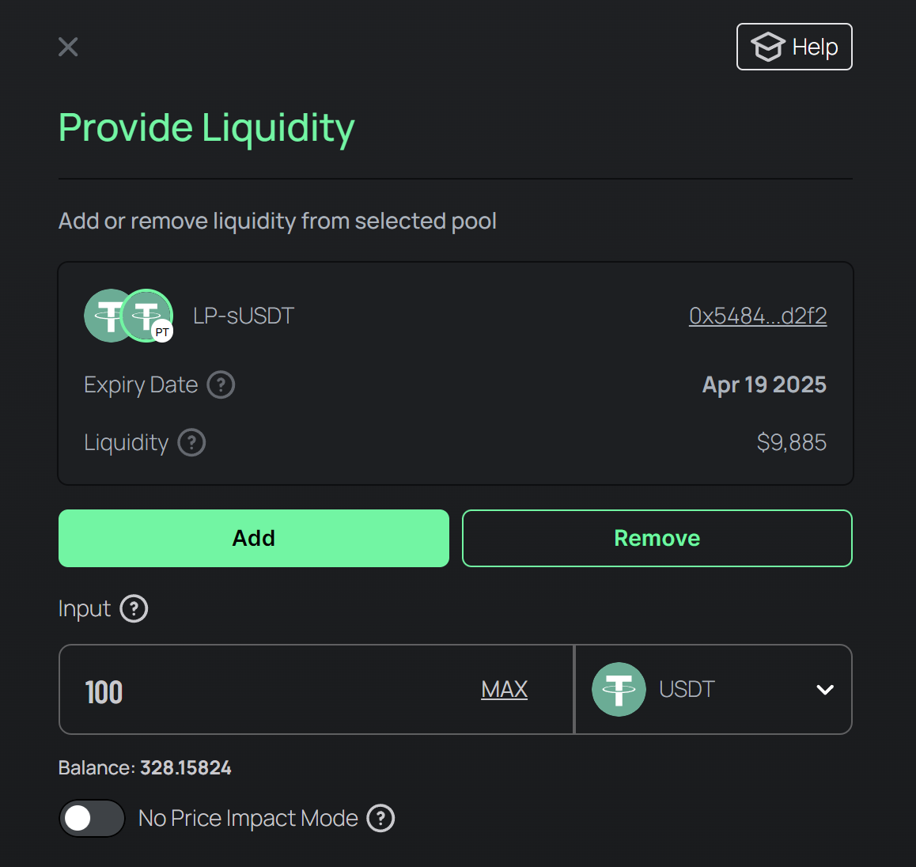
Task: Open the Help guide
Action: (x=794, y=47)
